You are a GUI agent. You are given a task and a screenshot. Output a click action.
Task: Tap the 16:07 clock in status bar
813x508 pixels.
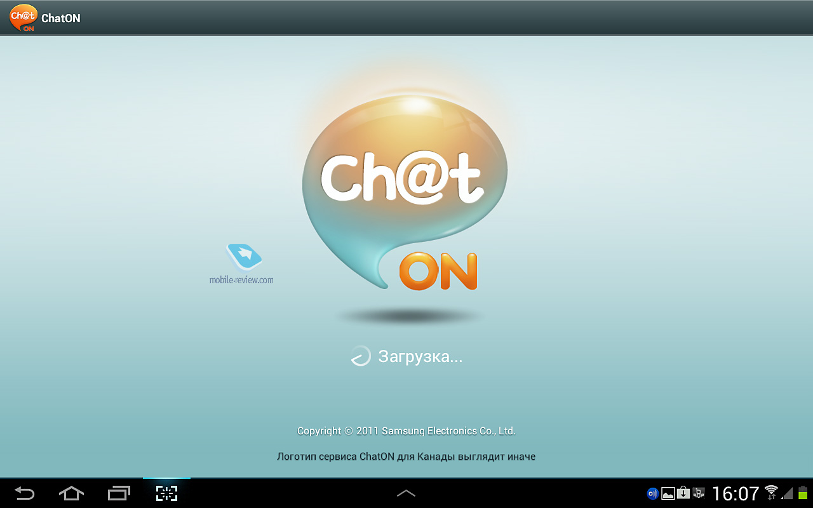coord(736,493)
